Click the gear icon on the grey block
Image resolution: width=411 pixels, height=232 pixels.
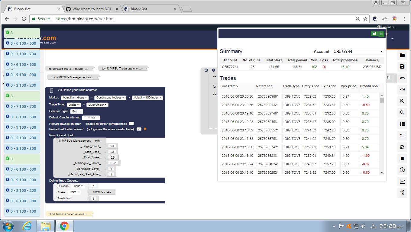206,70
